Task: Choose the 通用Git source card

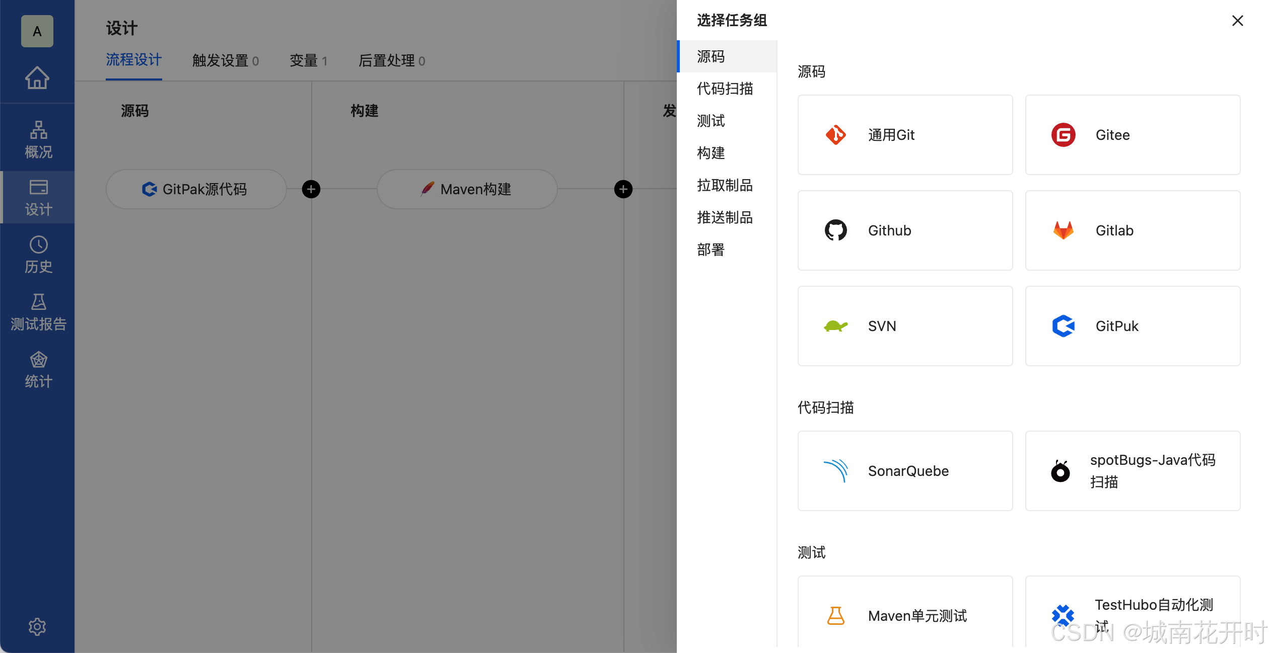Action: [905, 135]
